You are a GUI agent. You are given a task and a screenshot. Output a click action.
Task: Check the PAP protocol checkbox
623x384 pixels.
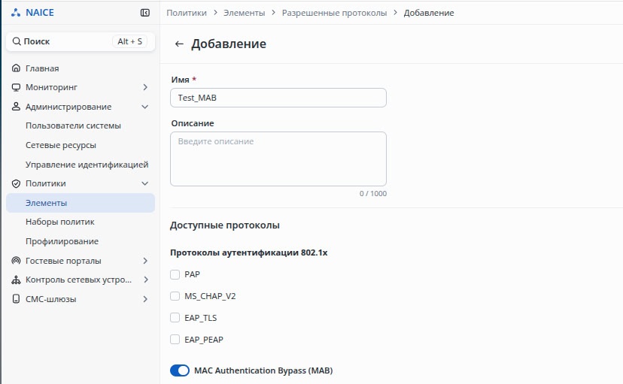coord(175,274)
